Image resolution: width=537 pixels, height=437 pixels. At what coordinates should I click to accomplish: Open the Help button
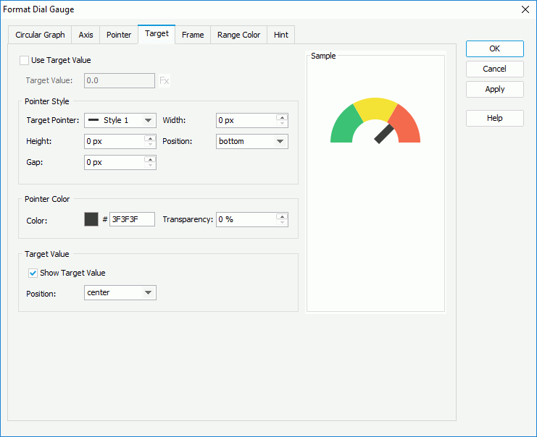[x=494, y=119]
